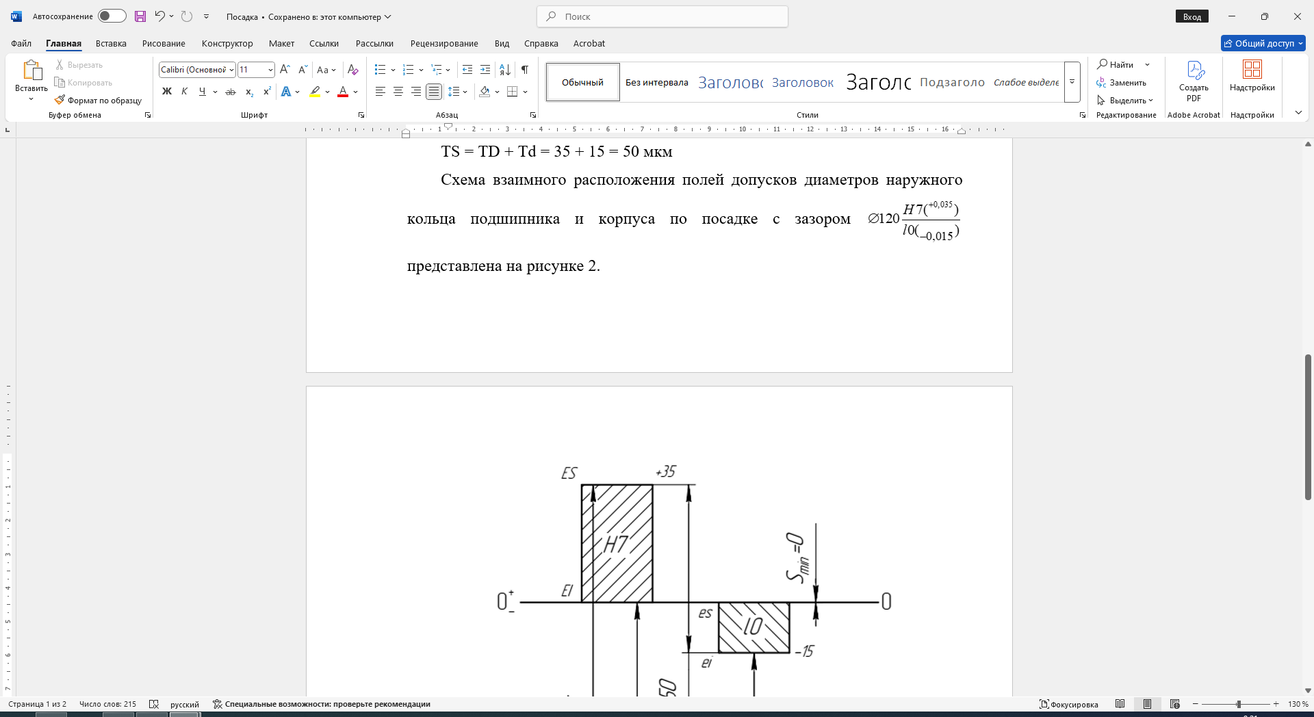Click the Paste clipboard icon
The height and width of the screenshot is (717, 1314).
pos(31,70)
